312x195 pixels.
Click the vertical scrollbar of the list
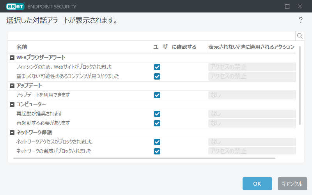300,85
